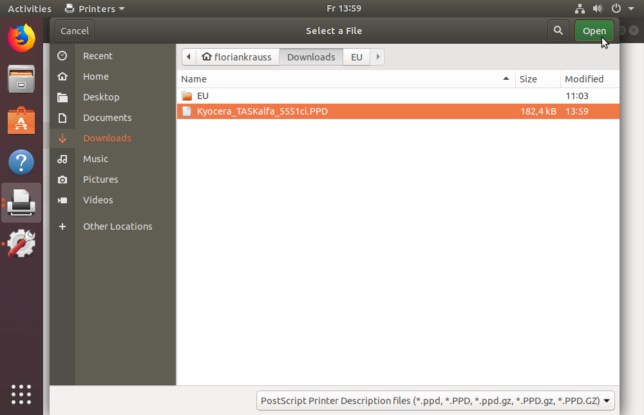Show applications grid in dock
Image resolution: width=644 pixels, height=415 pixels.
pos(21,394)
